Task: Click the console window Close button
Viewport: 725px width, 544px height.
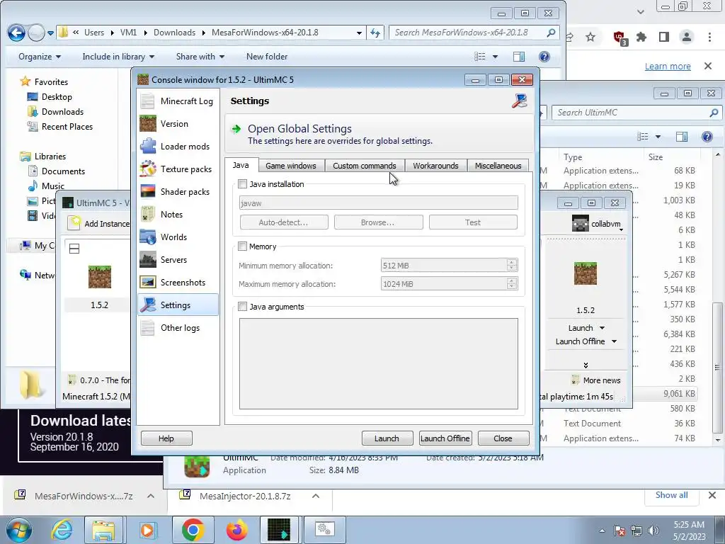Action: [503, 438]
